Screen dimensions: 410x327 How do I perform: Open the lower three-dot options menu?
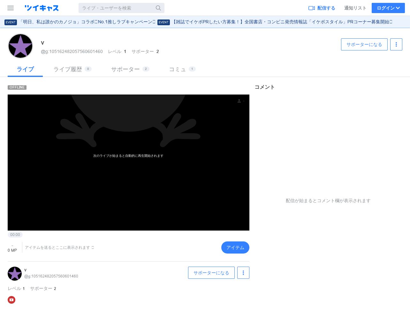pos(243,273)
